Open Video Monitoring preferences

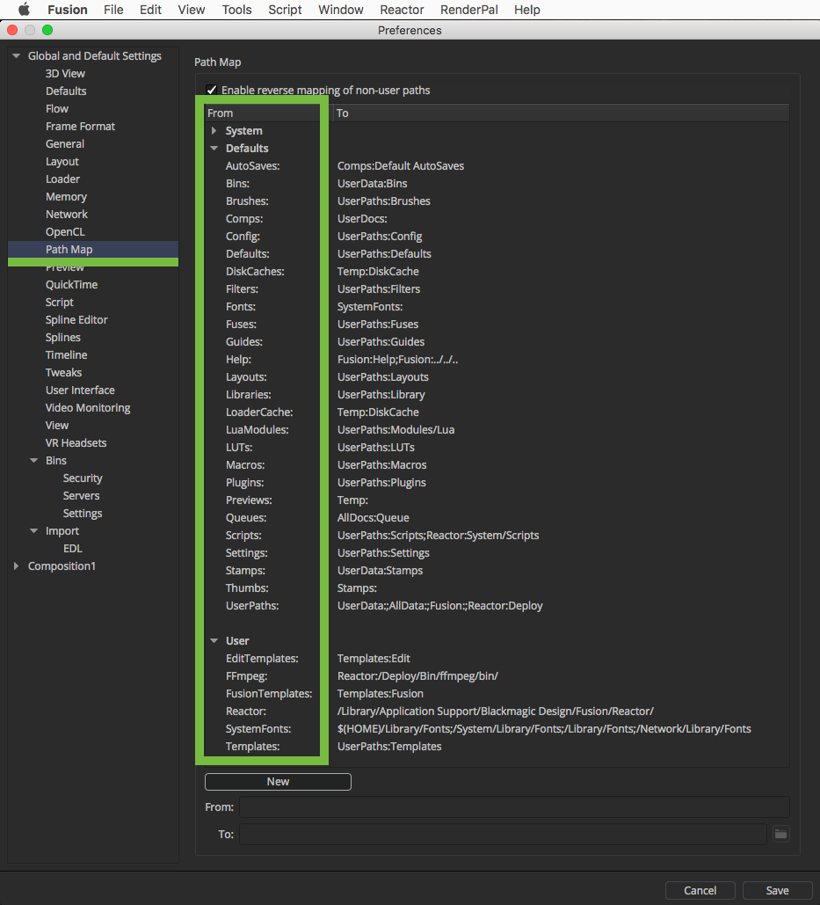88,408
